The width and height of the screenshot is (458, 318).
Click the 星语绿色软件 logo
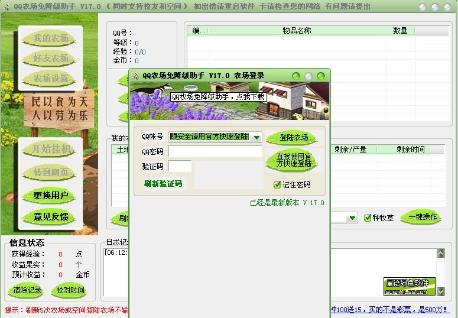(409, 286)
